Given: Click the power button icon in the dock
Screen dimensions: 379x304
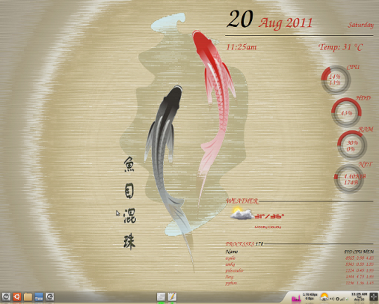Looking at the screenshot, I should (6, 297).
